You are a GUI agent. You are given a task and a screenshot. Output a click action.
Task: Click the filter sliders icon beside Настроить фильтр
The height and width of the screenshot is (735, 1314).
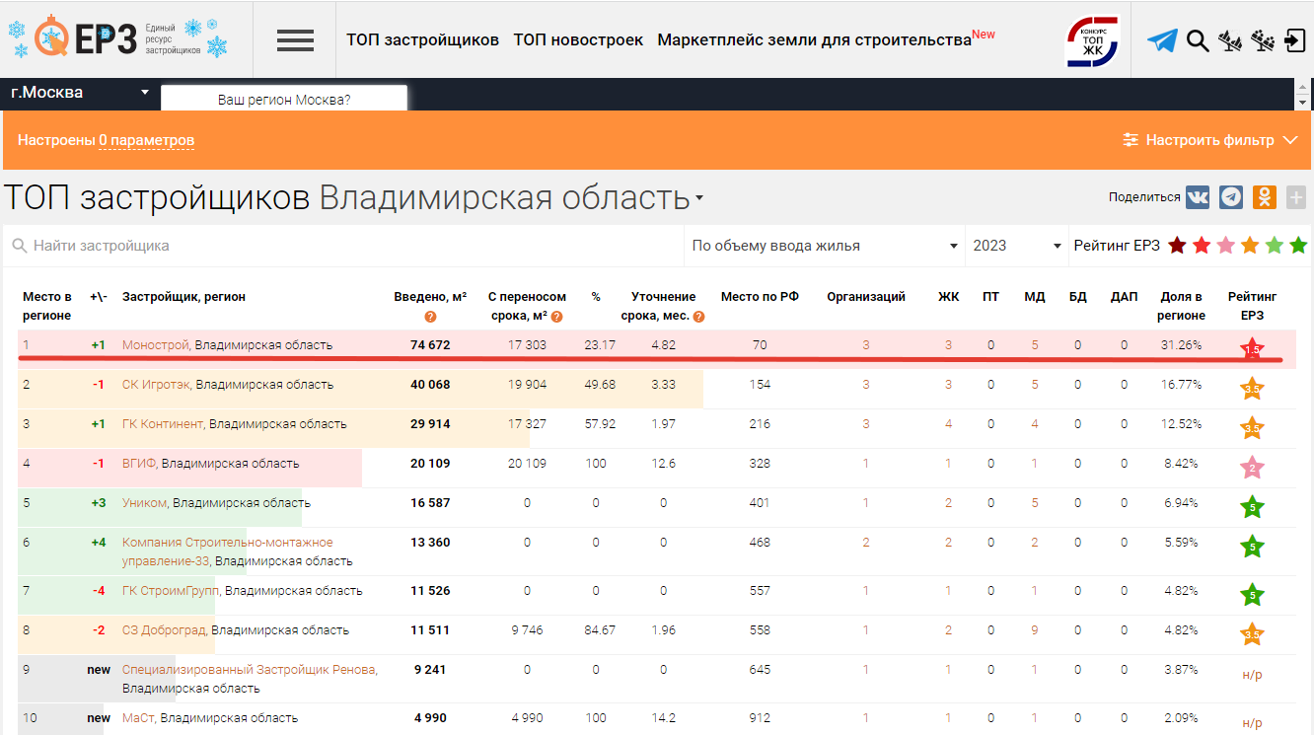click(x=1131, y=140)
